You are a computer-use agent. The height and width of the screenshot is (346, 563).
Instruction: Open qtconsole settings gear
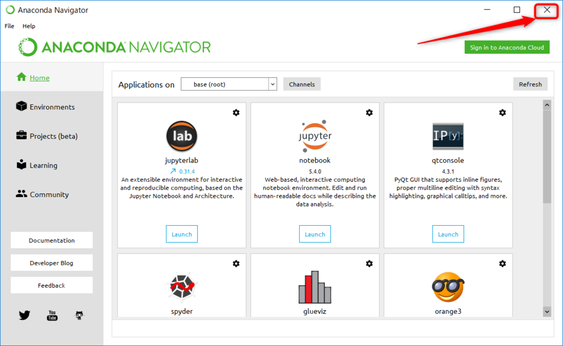[503, 113]
